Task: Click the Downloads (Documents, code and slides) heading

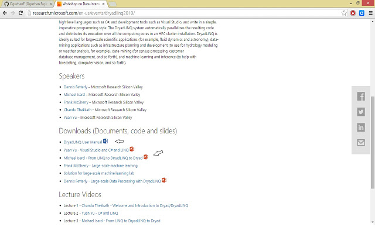Action: [x=118, y=131]
